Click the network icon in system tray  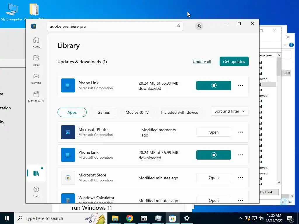tap(254, 218)
